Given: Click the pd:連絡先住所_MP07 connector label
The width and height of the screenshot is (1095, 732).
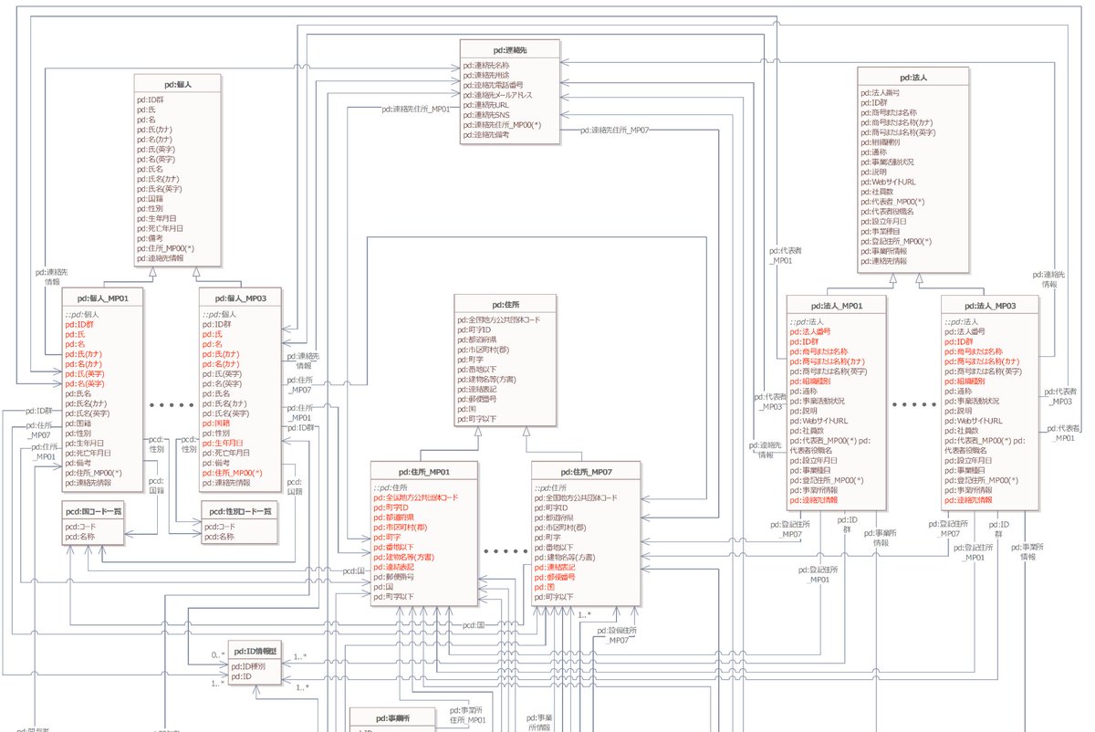Looking at the screenshot, I should 616,131.
